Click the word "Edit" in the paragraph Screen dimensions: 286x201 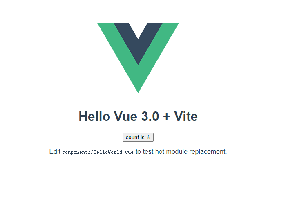tap(55, 151)
